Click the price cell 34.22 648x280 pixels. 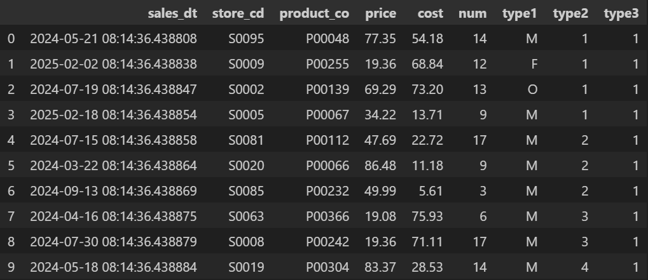(x=380, y=115)
